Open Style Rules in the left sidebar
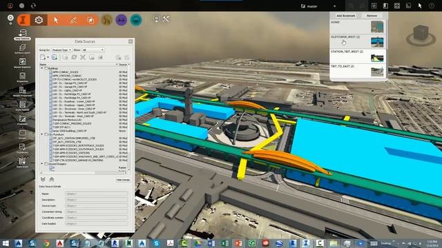The image size is (442, 248). (23, 163)
